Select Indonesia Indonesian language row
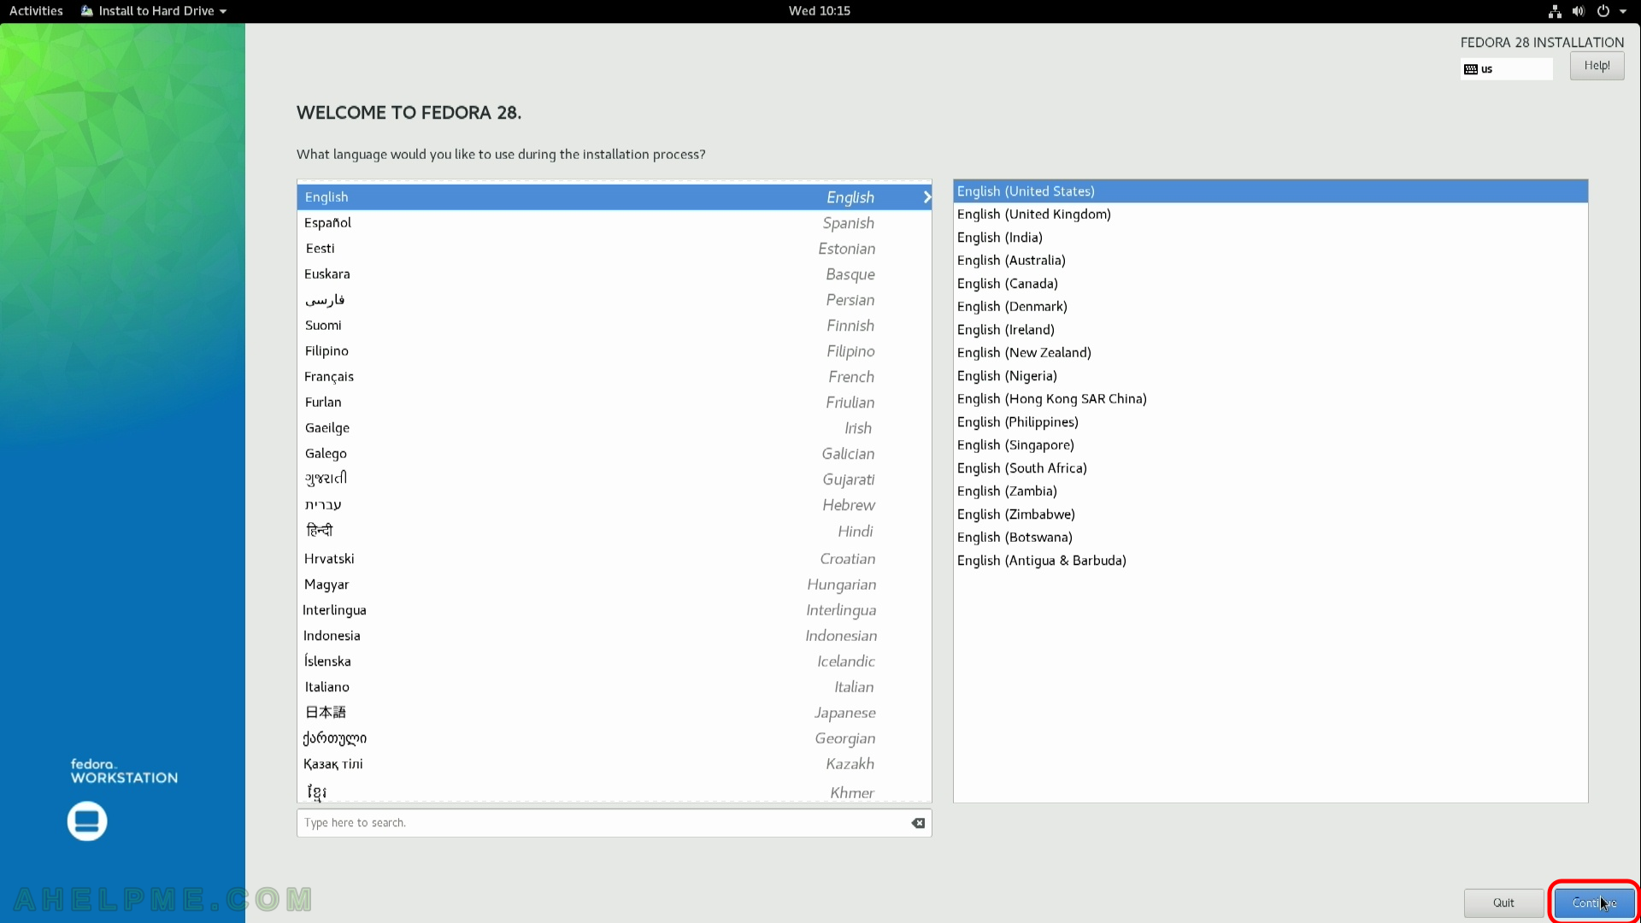Viewport: 1641px width, 923px height. (614, 636)
